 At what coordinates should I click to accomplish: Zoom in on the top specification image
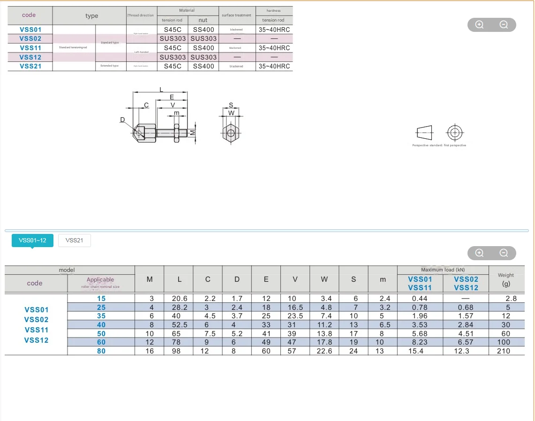tap(479, 25)
